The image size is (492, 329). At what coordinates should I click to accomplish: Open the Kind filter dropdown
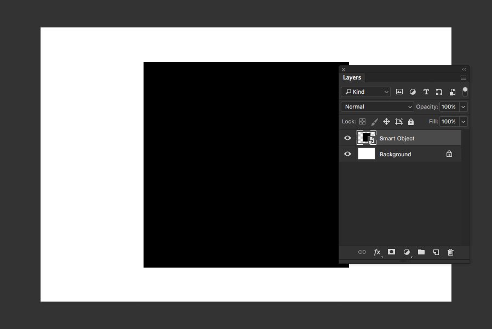[365, 92]
